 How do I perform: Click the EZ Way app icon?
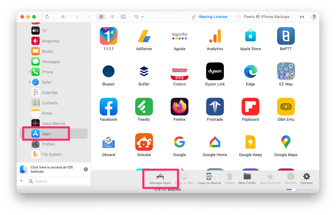pyautogui.click(x=286, y=71)
